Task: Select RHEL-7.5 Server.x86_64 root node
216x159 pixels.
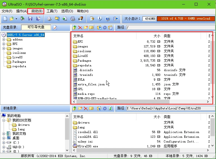Action: pyautogui.click(x=25, y=35)
